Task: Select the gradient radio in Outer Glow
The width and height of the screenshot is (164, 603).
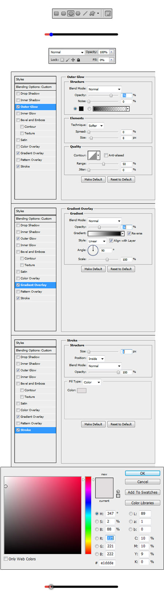Action: point(89,109)
